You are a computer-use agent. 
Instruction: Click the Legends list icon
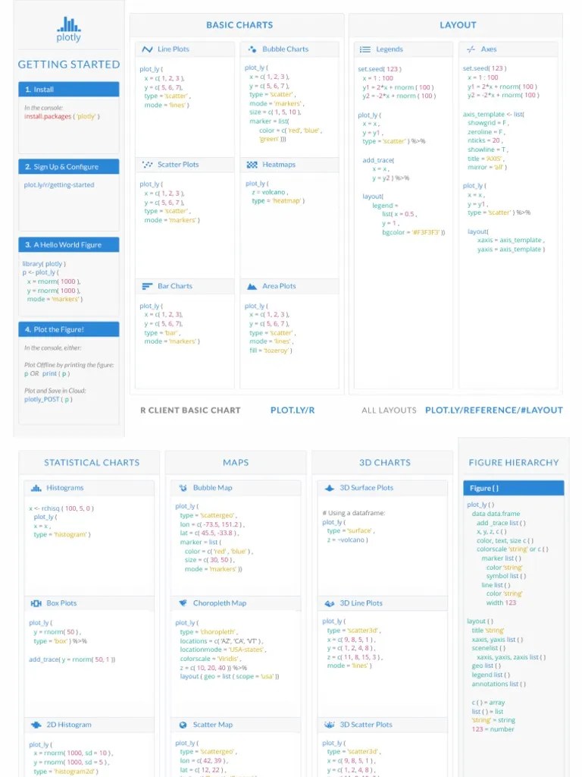point(365,49)
